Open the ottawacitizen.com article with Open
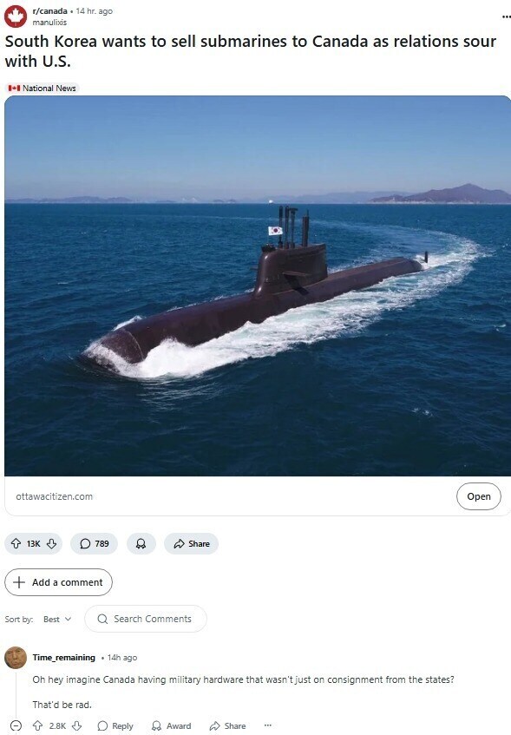 (x=479, y=496)
